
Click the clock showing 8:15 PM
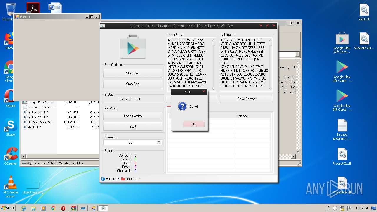(362, 208)
